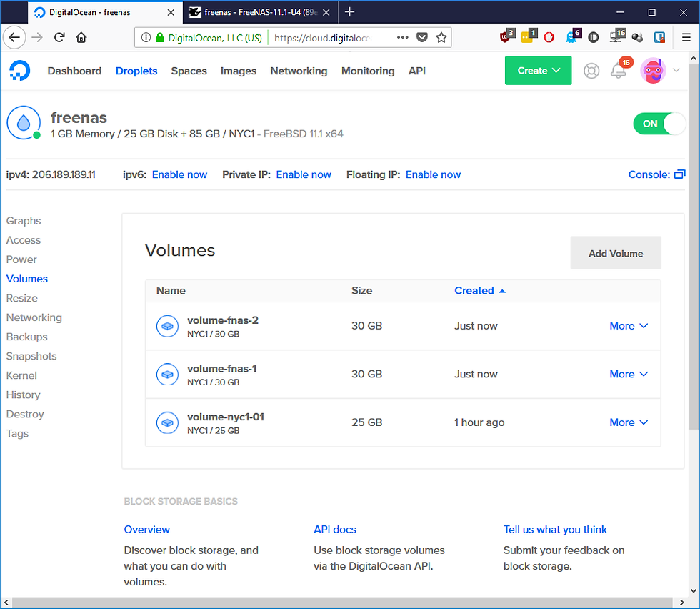The height and width of the screenshot is (609, 700).
Task: Open the support lifebuoy icon
Action: tap(591, 71)
